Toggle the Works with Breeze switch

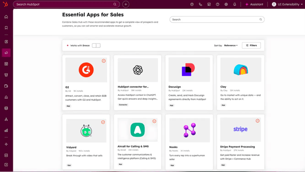click(x=96, y=45)
